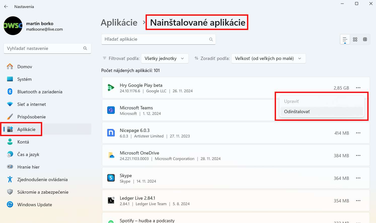
Task: Open the martin borko profile avatar
Action: coord(13,26)
